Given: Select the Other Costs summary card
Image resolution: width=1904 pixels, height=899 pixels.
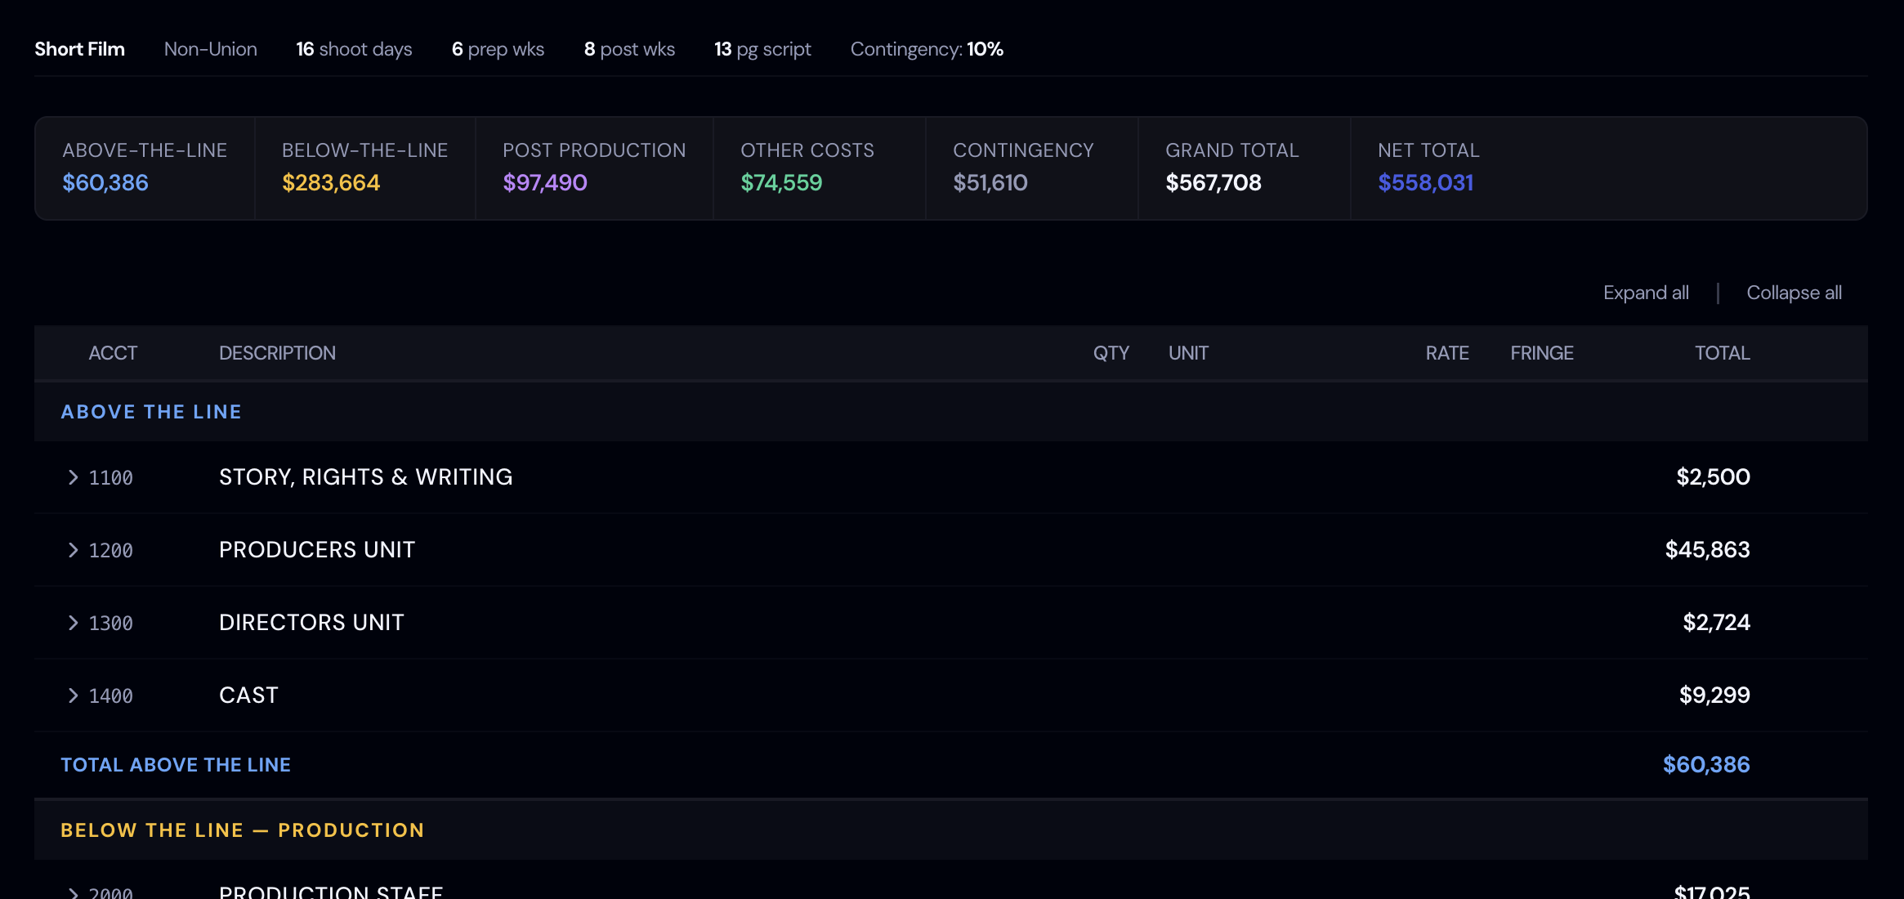Looking at the screenshot, I should coord(807,168).
